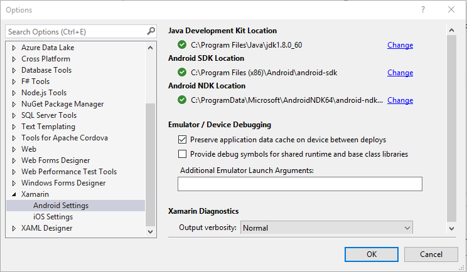The height and width of the screenshot is (272, 467).
Task: Click the search magnifier icon in Search Options
Action: pos(151,31)
